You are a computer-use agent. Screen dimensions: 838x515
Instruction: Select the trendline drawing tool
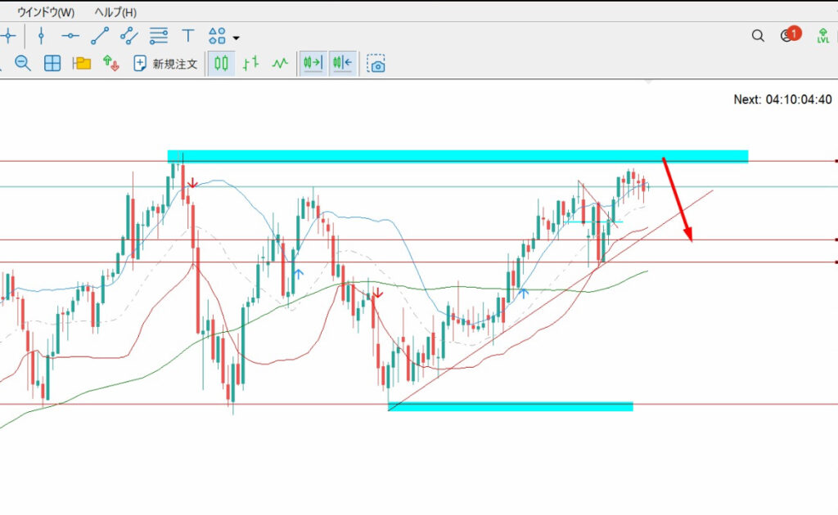point(100,36)
